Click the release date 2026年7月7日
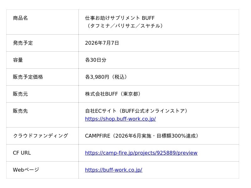 pos(102,43)
